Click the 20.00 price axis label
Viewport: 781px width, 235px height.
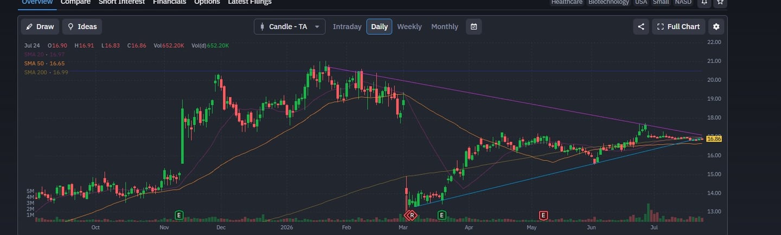pyautogui.click(x=714, y=80)
